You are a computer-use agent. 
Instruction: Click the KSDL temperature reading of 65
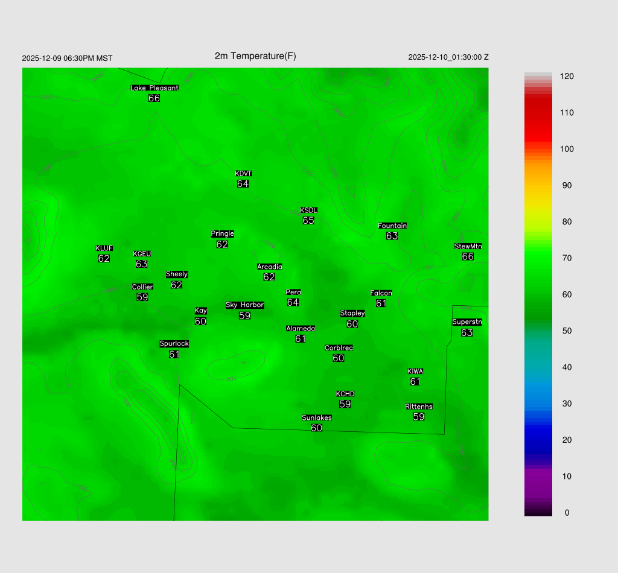[308, 221]
